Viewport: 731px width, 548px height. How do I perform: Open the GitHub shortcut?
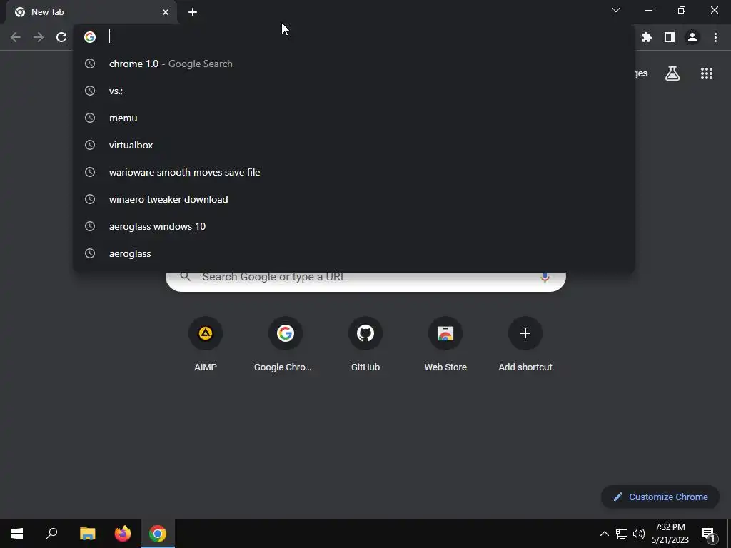click(365, 345)
